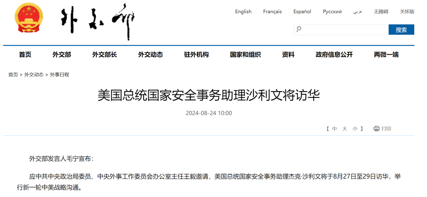Select 驻外机构 from the main navigation
Image resolution: width=427 pixels, height=197 pixels.
click(x=196, y=55)
